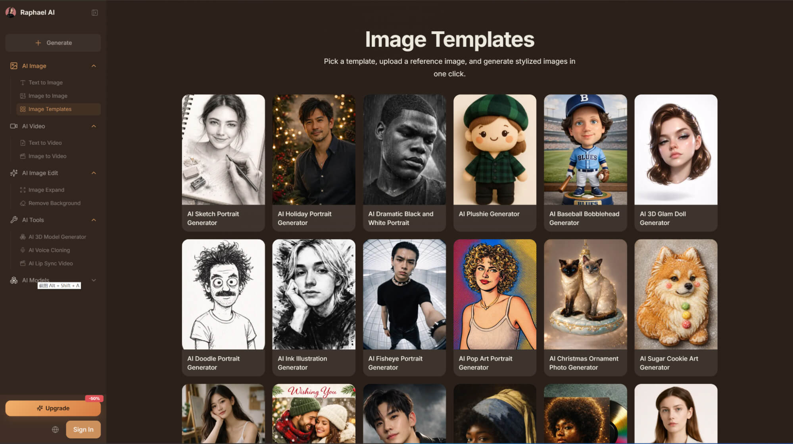Open AI Baseball Bobblehead Generator template
This screenshot has height=444, width=793.
tap(585, 163)
